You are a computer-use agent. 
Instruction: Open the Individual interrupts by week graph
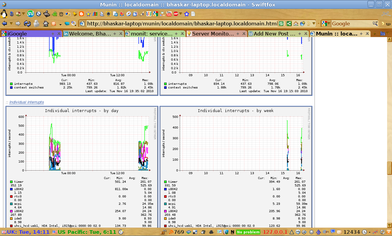point(236,167)
